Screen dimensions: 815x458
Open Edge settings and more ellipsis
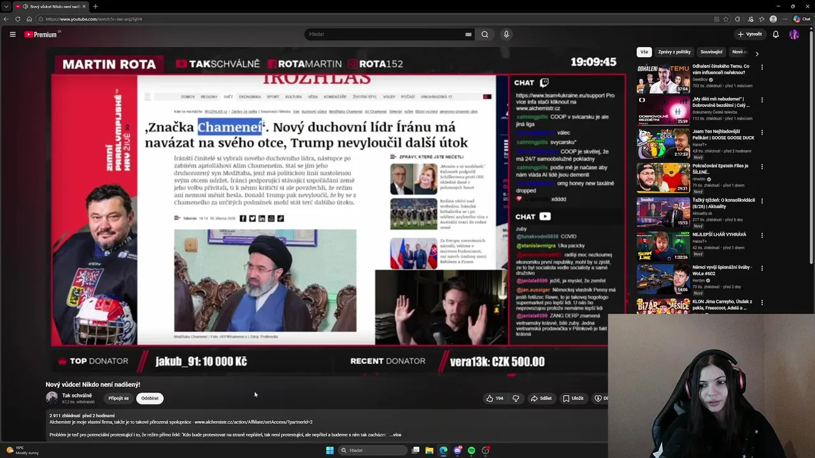[784, 19]
